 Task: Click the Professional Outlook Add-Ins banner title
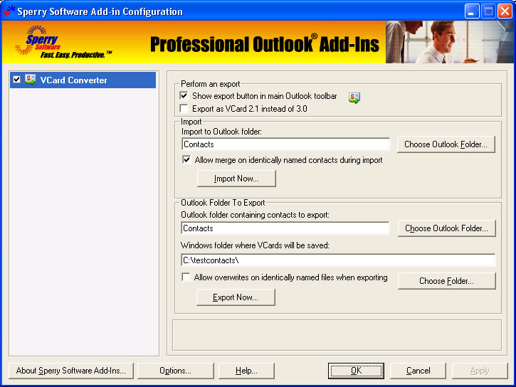tap(265, 44)
